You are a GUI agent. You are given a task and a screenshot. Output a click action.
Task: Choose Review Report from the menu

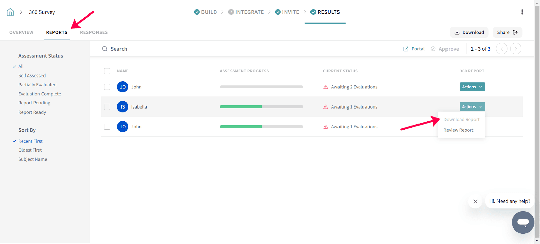[458, 130]
